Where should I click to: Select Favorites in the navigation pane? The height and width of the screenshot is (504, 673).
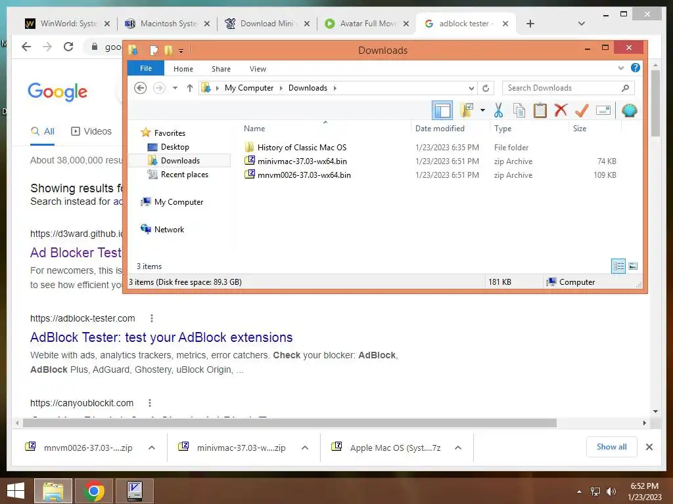170,133
